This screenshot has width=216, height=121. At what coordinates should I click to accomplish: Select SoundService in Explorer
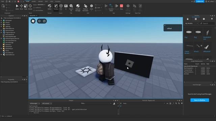click(9, 53)
